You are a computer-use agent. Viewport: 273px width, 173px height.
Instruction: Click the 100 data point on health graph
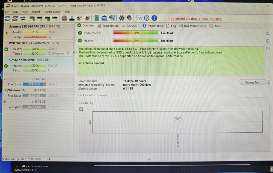(178, 122)
